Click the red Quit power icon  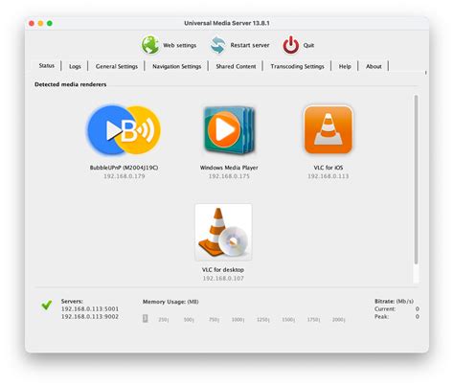tap(291, 45)
